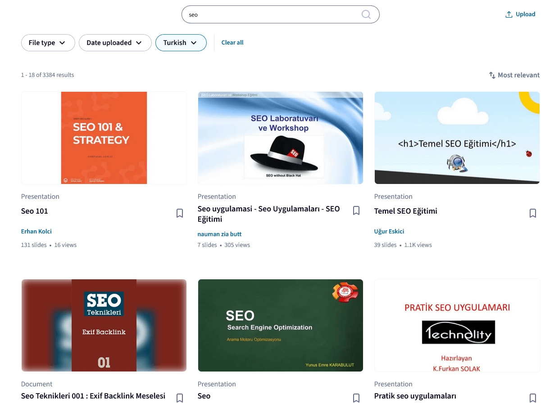Bookmark the Temel SEO Eğitimi presentation
Viewport: 545px width, 403px height.
533,213
